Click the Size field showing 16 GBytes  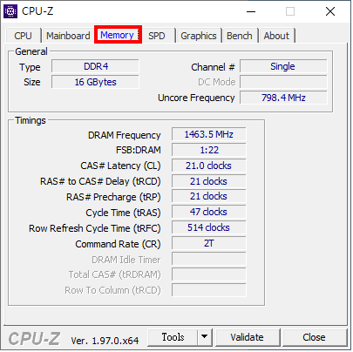(96, 82)
